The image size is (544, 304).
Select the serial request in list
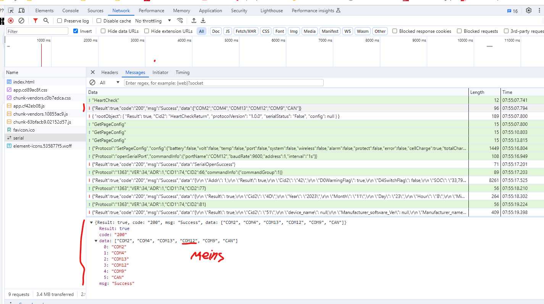tap(45, 138)
